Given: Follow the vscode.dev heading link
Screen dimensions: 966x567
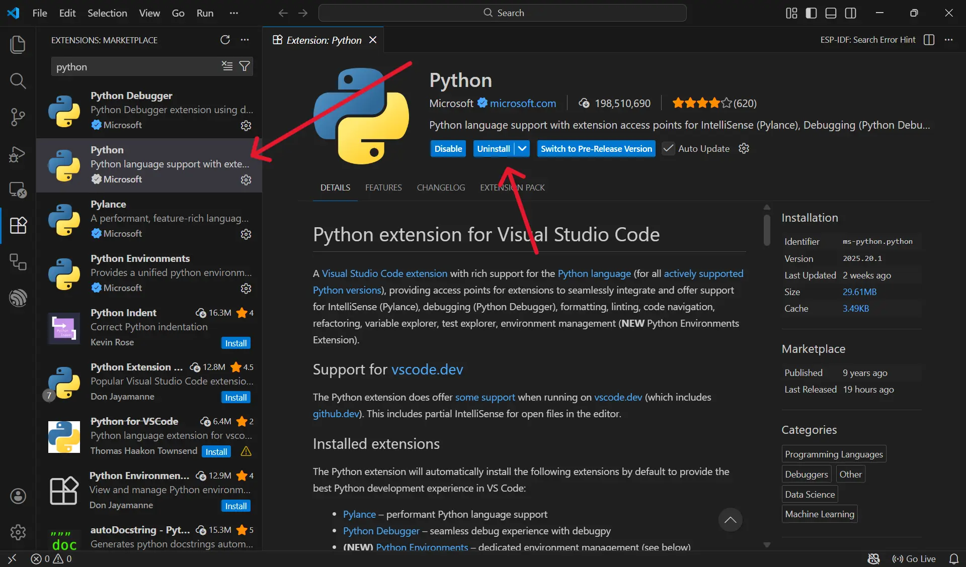Looking at the screenshot, I should point(427,369).
